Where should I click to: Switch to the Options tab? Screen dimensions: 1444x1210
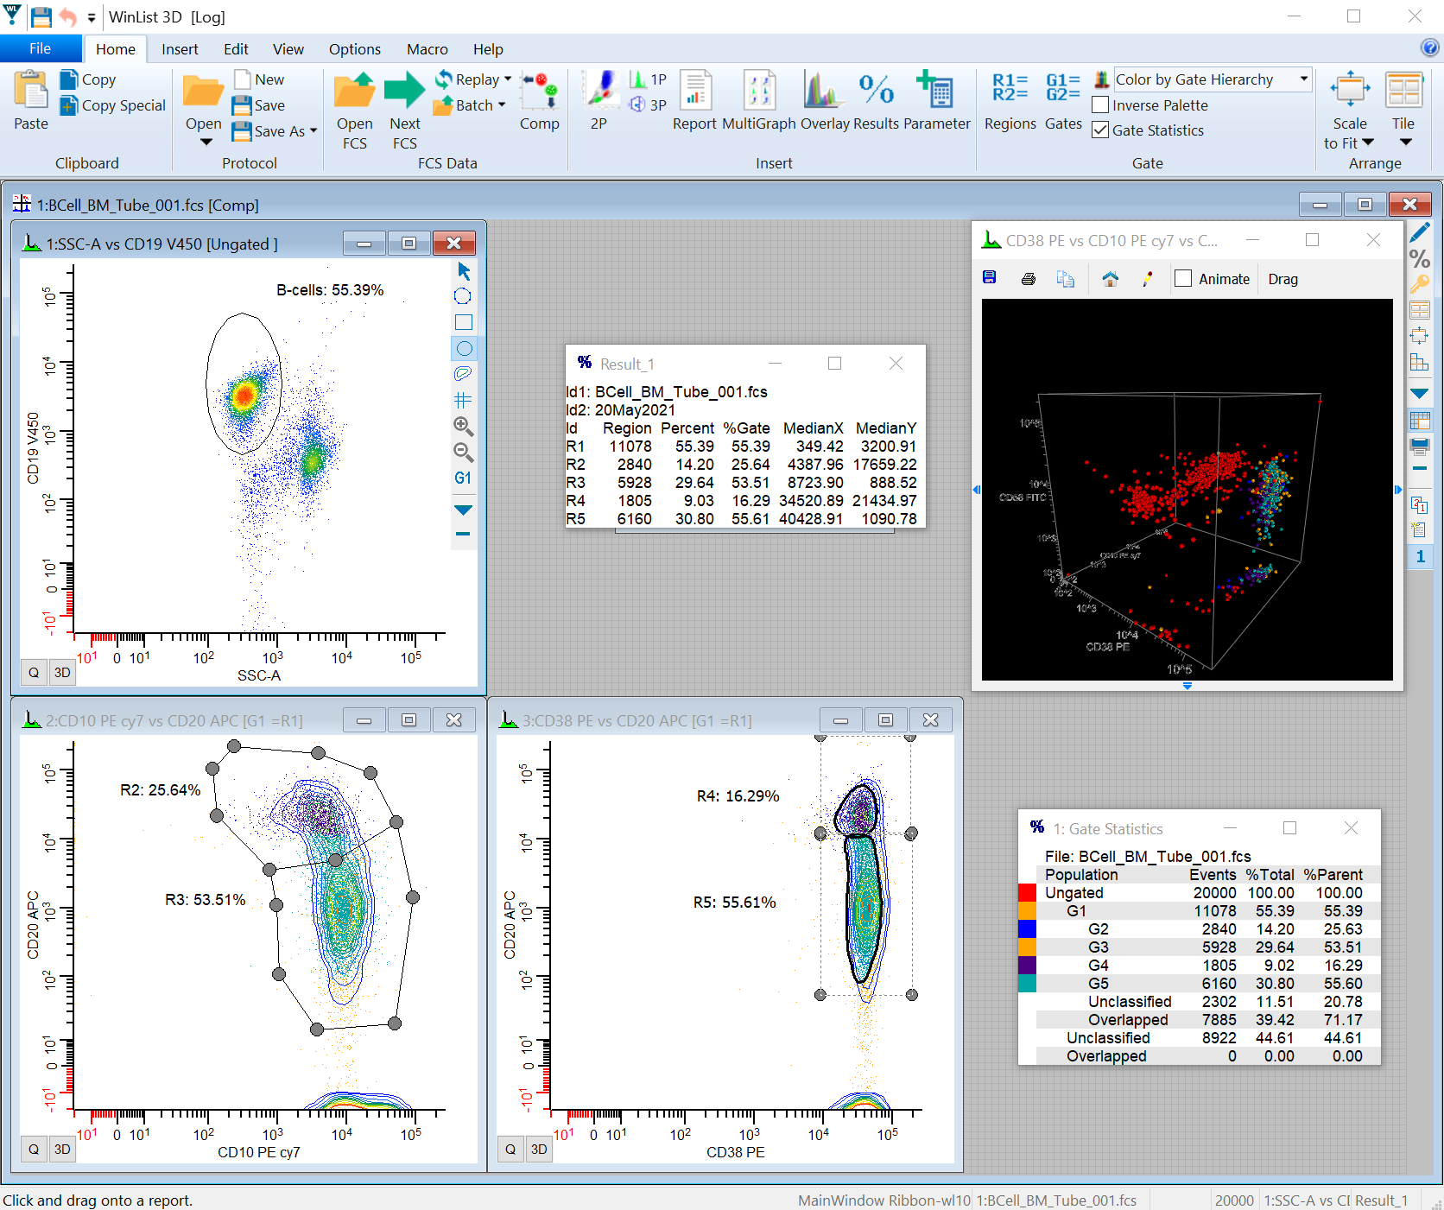(354, 49)
